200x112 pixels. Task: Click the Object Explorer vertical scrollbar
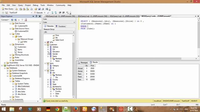pos(40,53)
